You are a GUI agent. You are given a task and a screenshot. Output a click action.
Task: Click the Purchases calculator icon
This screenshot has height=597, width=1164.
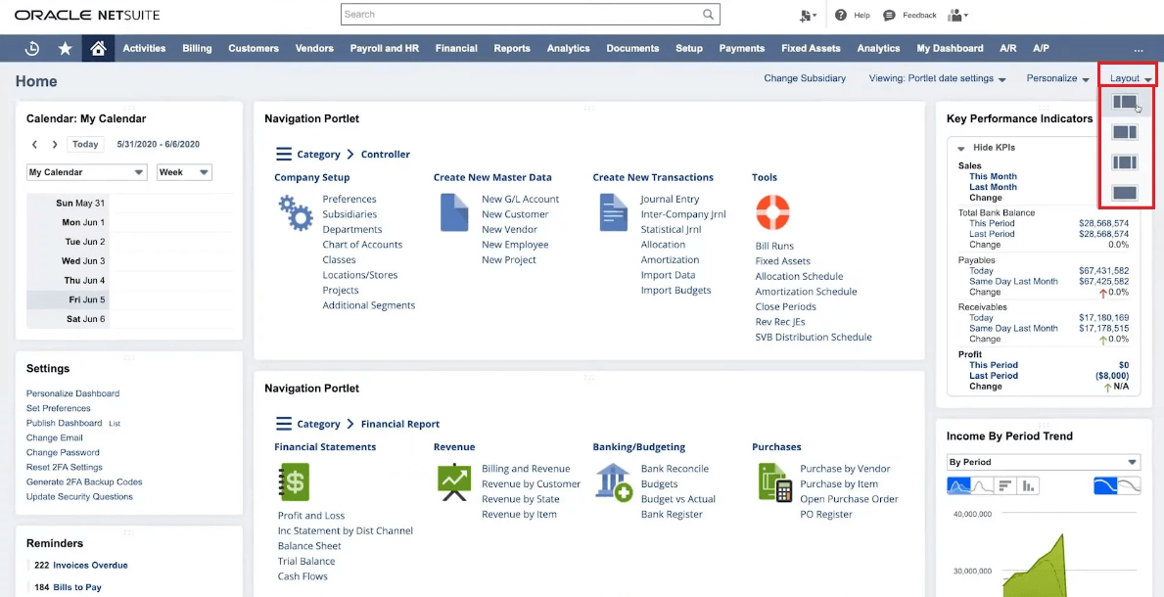(x=773, y=482)
